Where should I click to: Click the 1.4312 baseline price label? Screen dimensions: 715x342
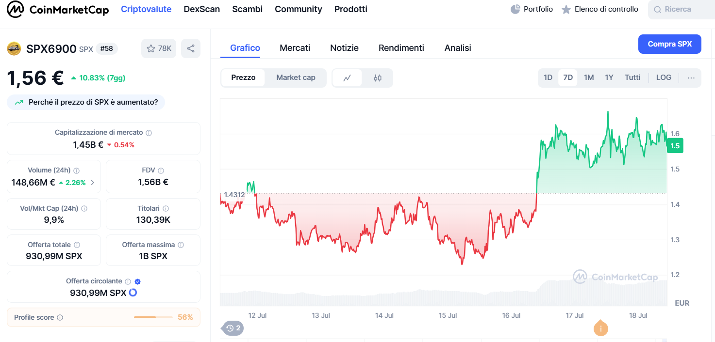pyautogui.click(x=234, y=194)
